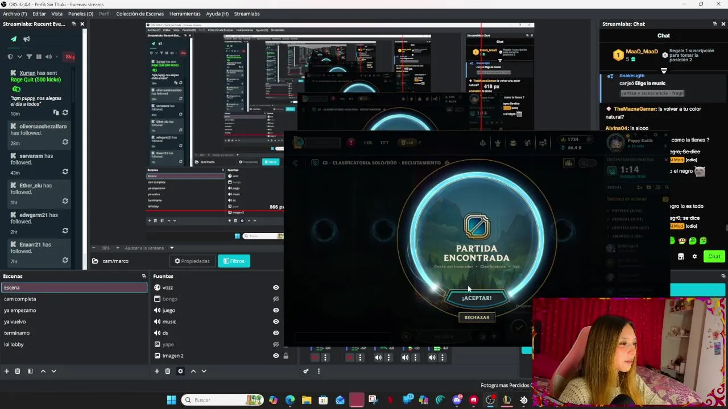Viewport: 728px width, 409px height.
Task: Mute event alerts speaker icon
Action: [x=49, y=57]
